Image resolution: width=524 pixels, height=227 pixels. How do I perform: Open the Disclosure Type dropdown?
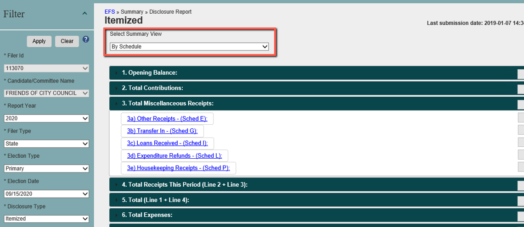pyautogui.click(x=46, y=219)
